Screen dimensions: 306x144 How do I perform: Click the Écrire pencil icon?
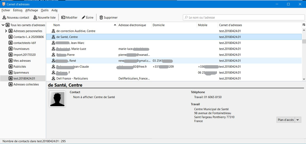coord(83,17)
